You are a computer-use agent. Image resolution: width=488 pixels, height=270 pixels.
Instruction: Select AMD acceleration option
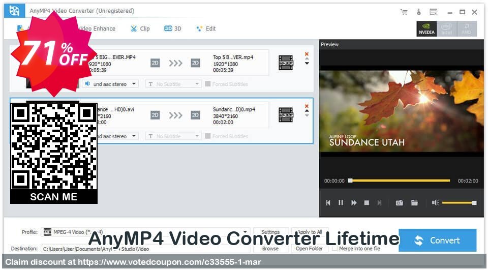(467, 28)
